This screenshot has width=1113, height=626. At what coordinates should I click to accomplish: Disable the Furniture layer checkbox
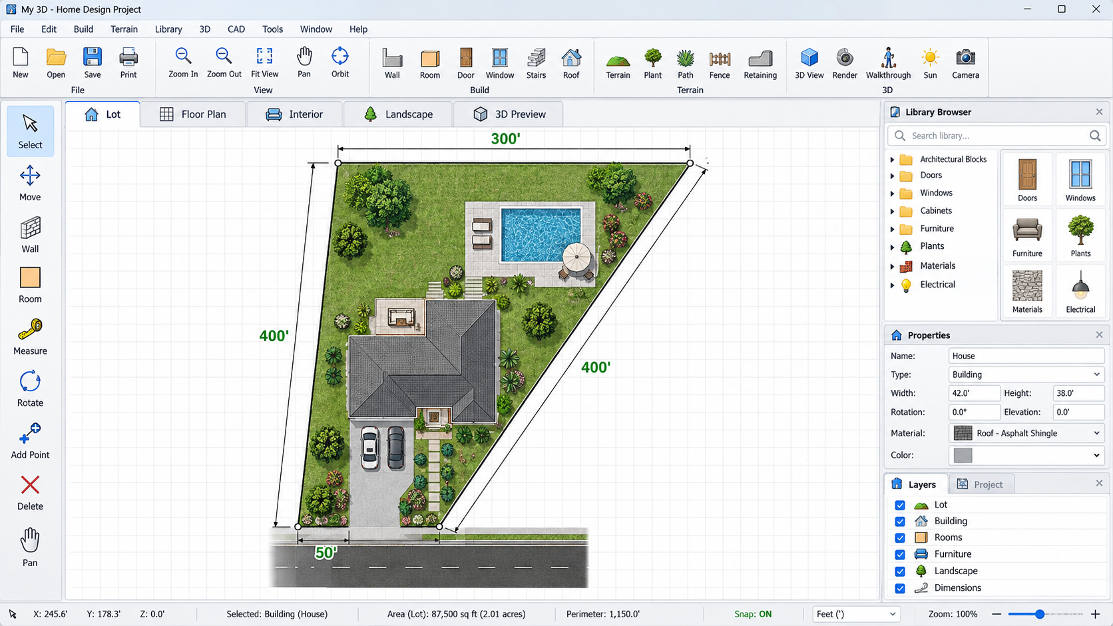tap(900, 554)
